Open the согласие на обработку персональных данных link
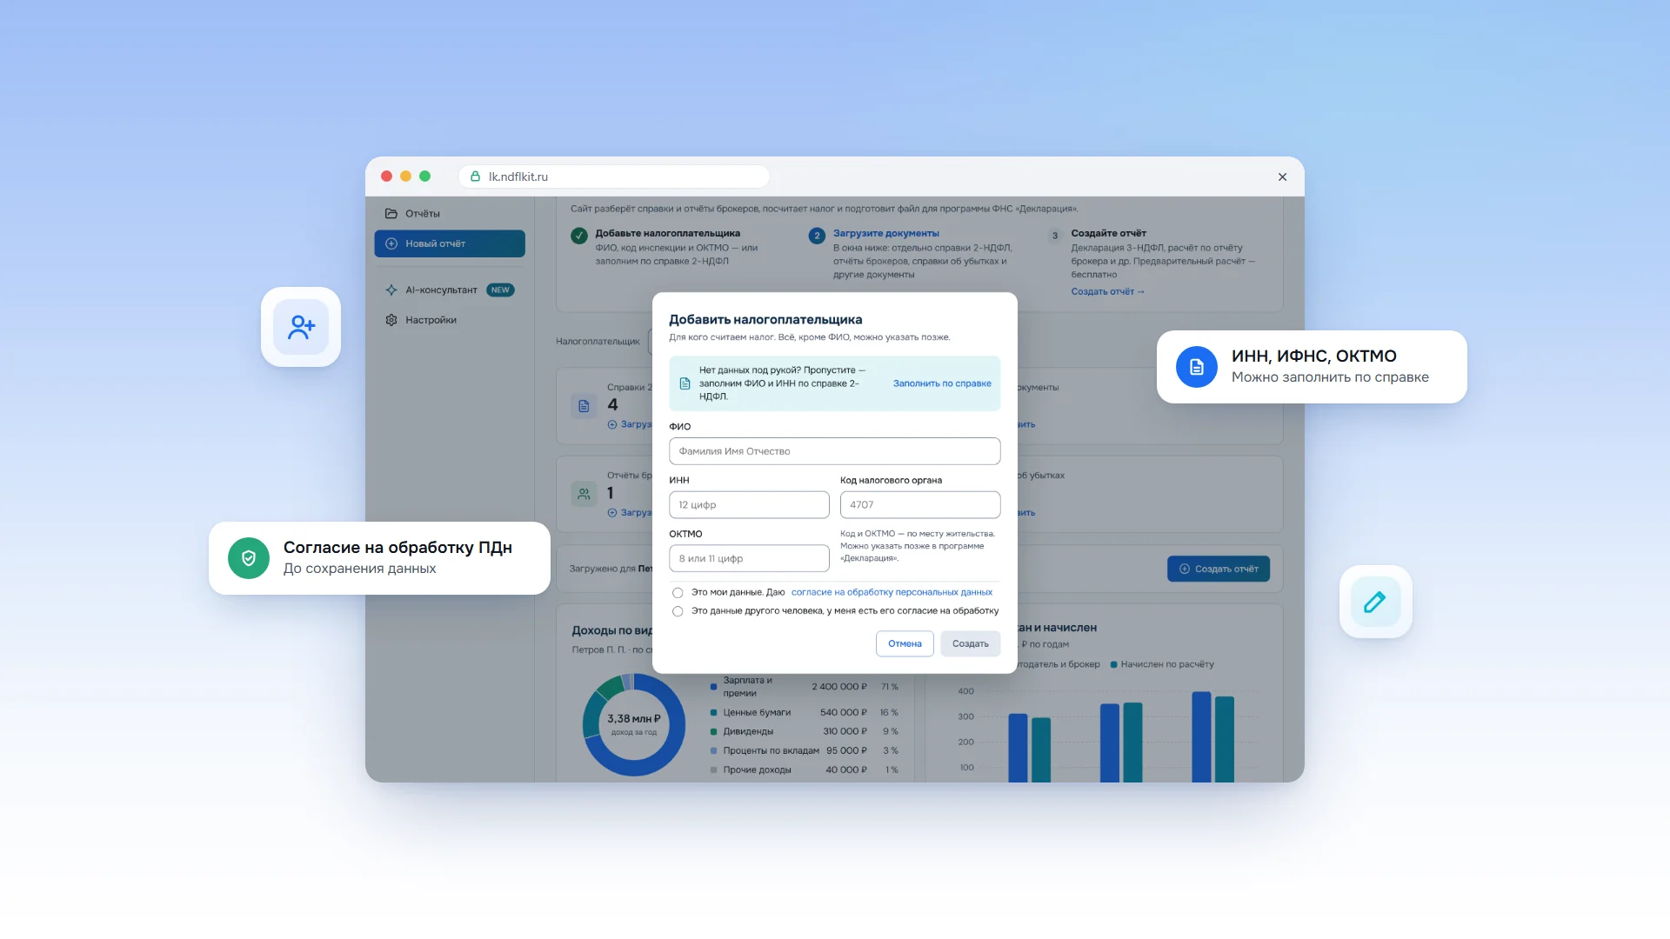The image size is (1670, 939). pyautogui.click(x=892, y=592)
